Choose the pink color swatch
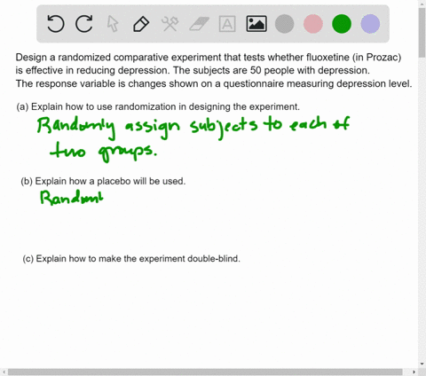This screenshot has height=376, width=426. [x=313, y=24]
